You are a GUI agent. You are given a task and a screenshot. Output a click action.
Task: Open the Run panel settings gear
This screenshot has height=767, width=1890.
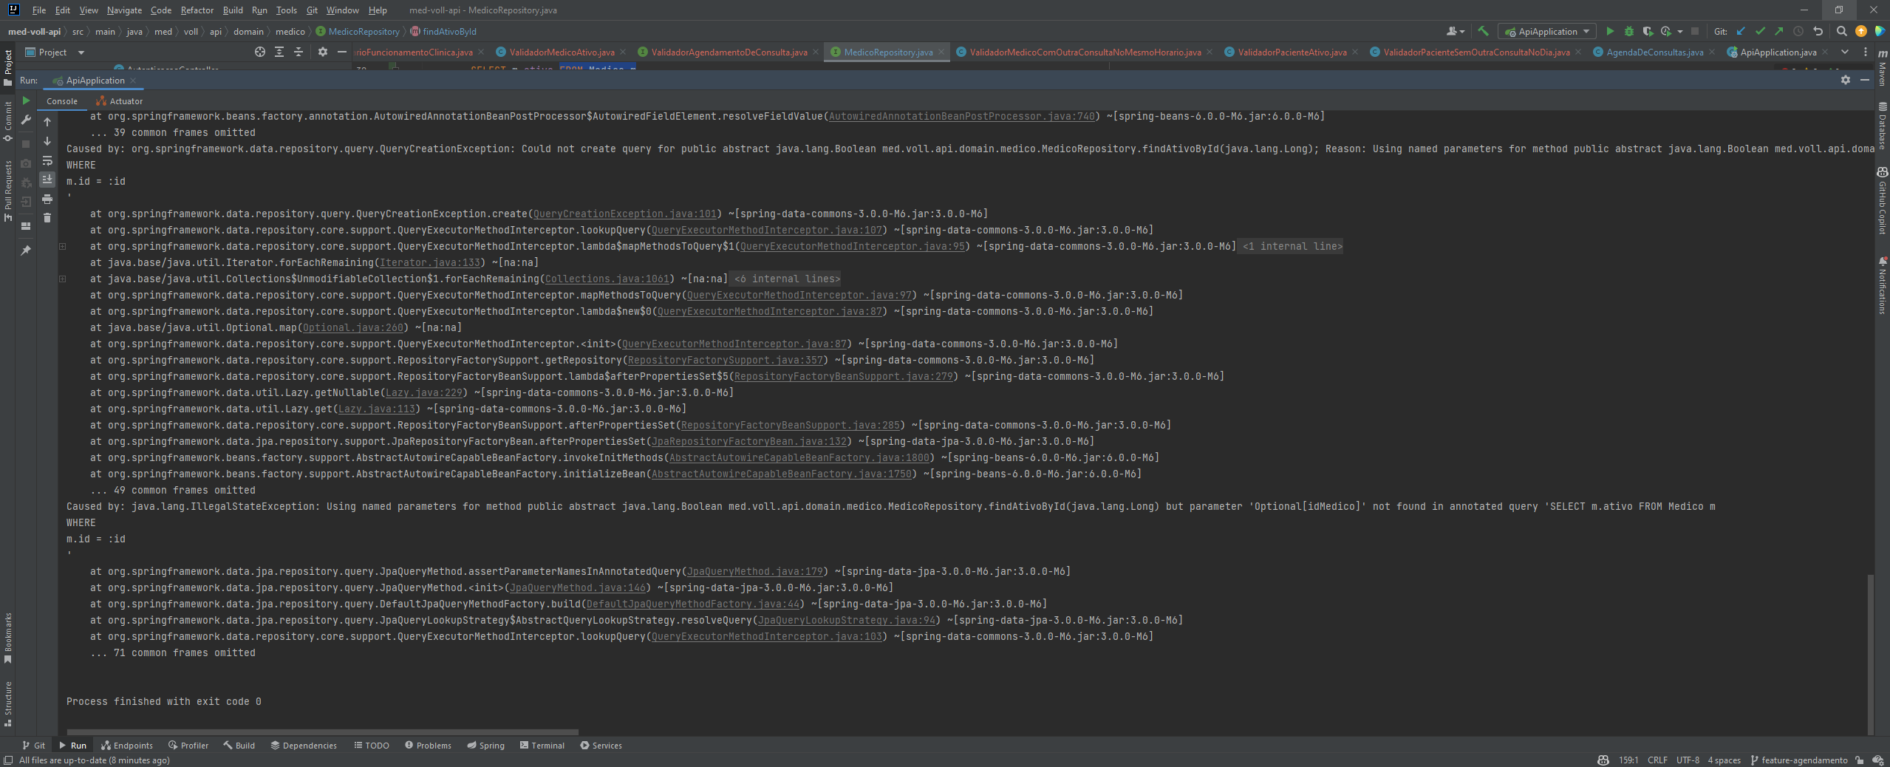point(1846,80)
